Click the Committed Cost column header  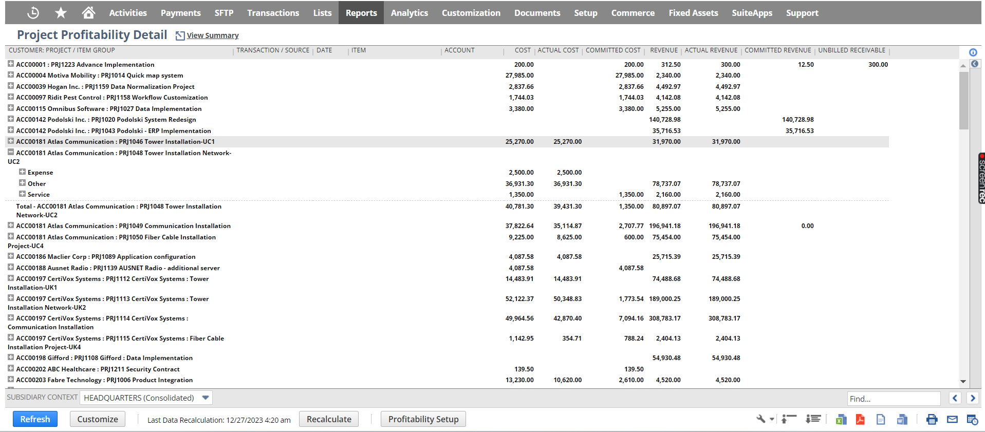(613, 50)
